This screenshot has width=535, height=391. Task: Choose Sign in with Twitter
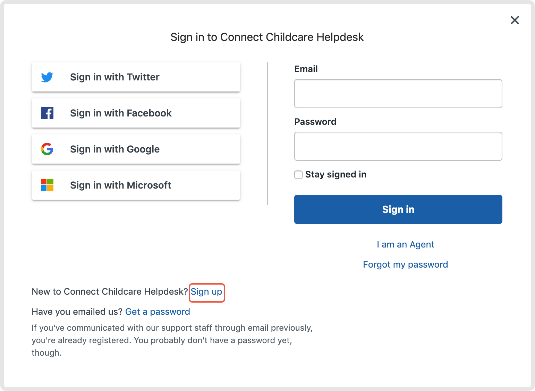coord(136,77)
